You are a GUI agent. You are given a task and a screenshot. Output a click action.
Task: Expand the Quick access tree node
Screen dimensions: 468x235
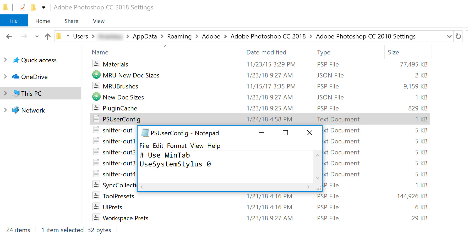coord(6,60)
